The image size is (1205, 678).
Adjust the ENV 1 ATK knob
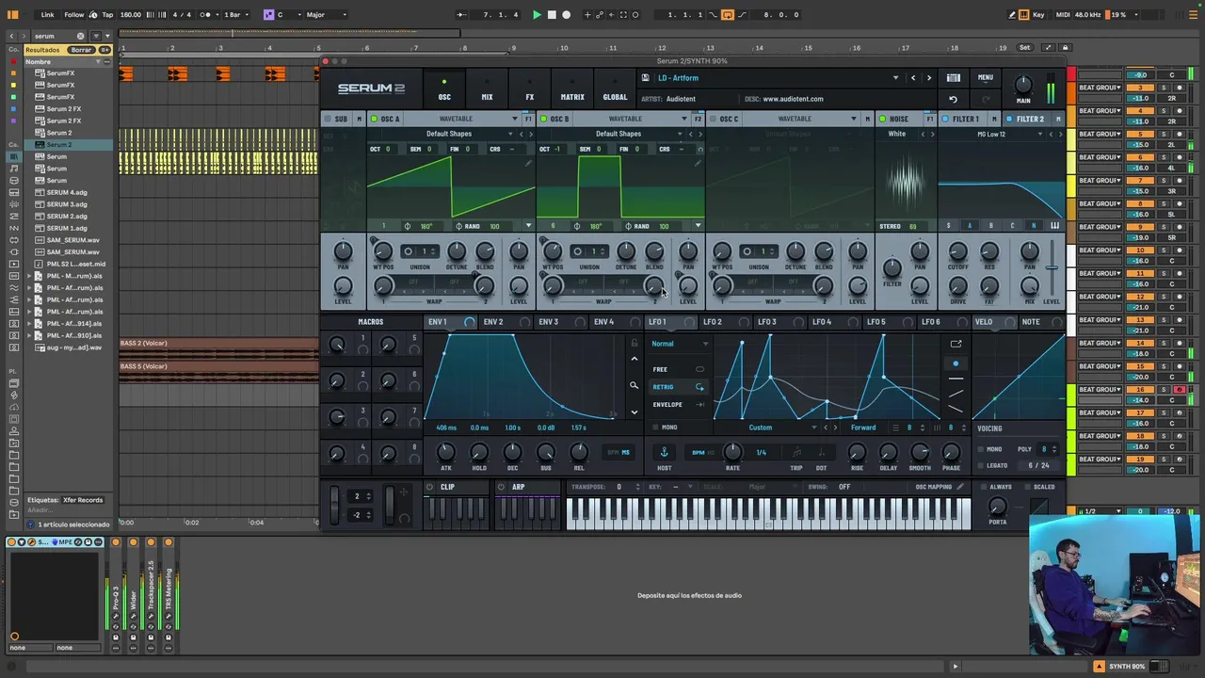446,453
